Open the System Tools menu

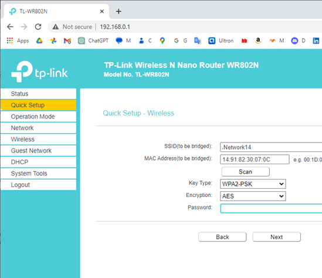38,173
